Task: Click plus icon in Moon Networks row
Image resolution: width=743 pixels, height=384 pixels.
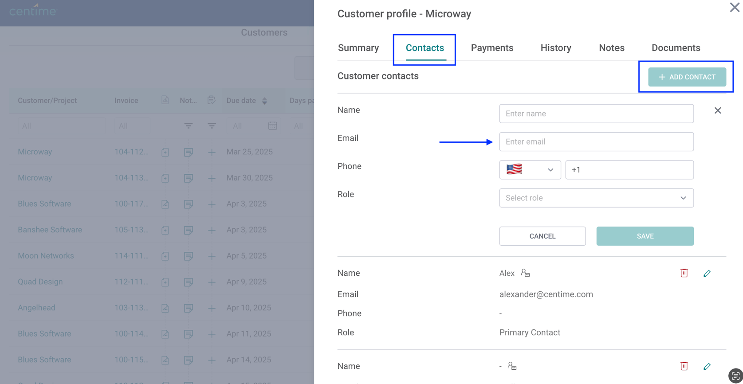Action: click(212, 256)
